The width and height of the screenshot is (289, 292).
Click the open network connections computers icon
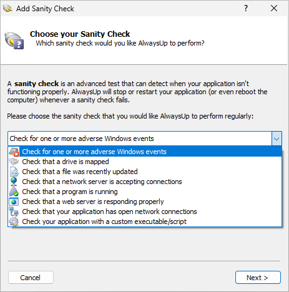tap(14, 212)
